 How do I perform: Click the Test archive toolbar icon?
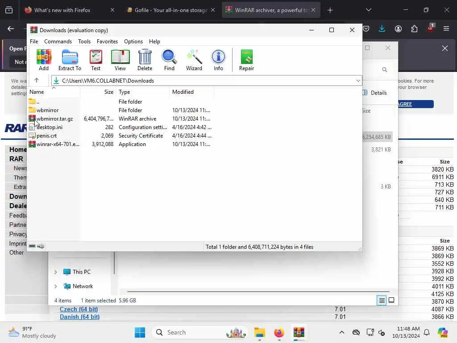pyautogui.click(x=96, y=60)
